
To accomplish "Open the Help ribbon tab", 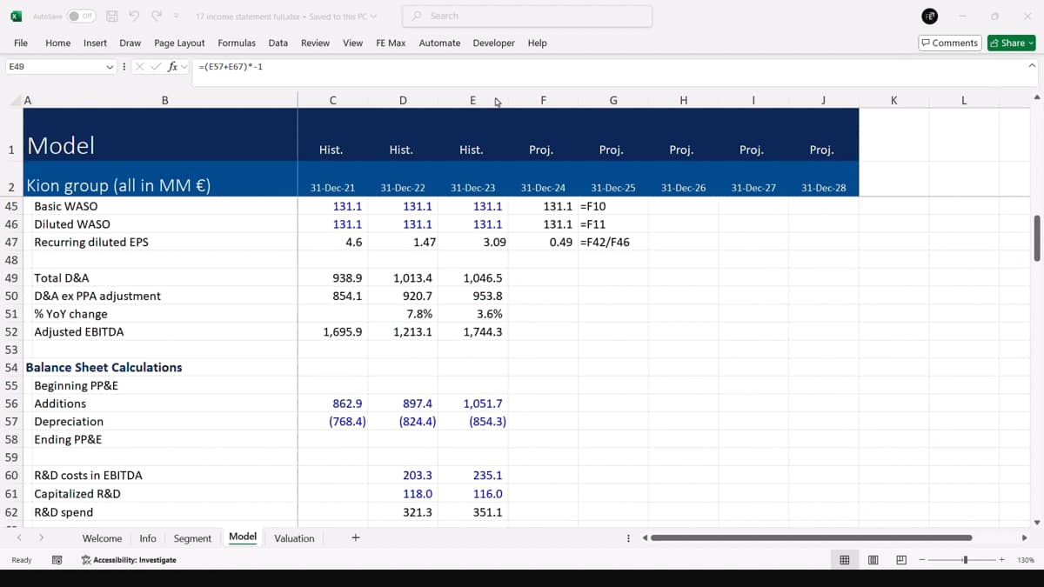I will coord(537,43).
